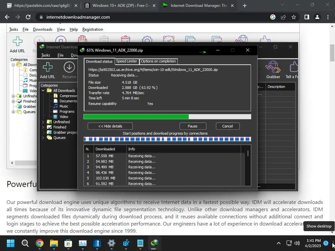Open Microsoft Store from the taskbar

tap(68, 243)
